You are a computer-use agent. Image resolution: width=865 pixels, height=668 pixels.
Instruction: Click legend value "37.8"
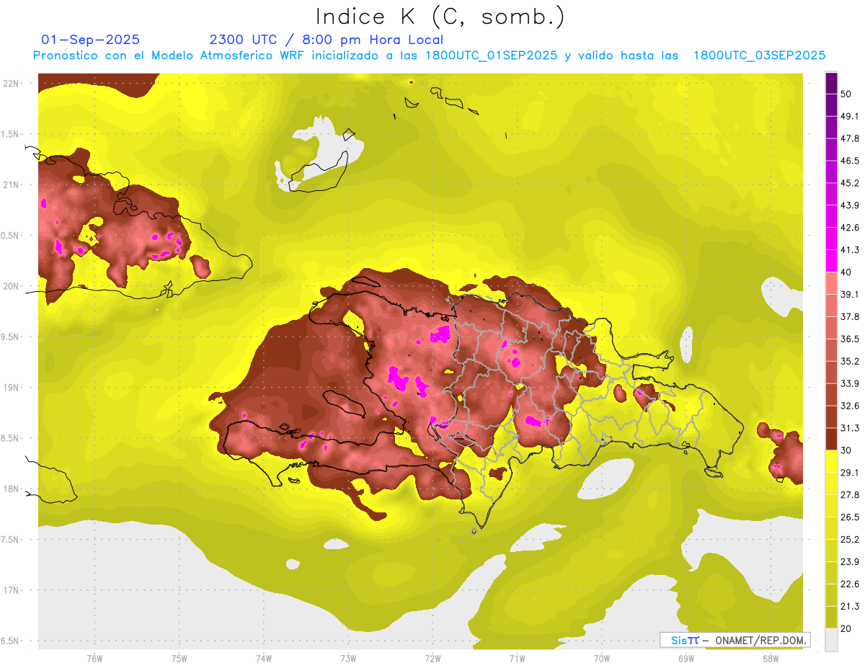[x=850, y=316]
